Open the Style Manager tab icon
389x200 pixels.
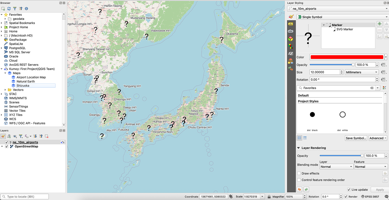point(291,61)
